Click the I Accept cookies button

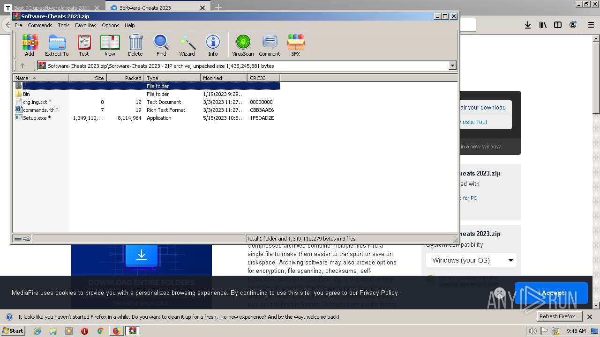tap(551, 293)
